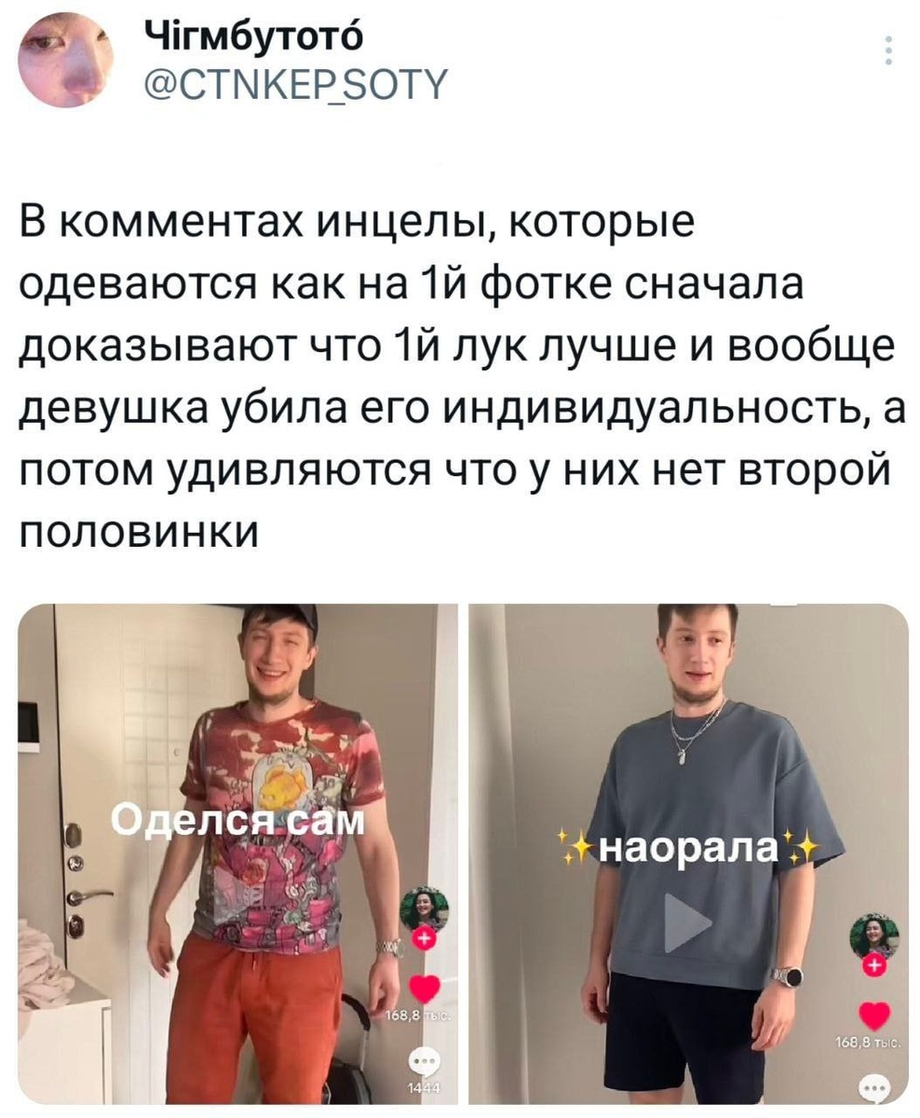The width and height of the screenshot is (920, 1118).
Task: Like via the heart icon in the left photo
Action: click(425, 988)
